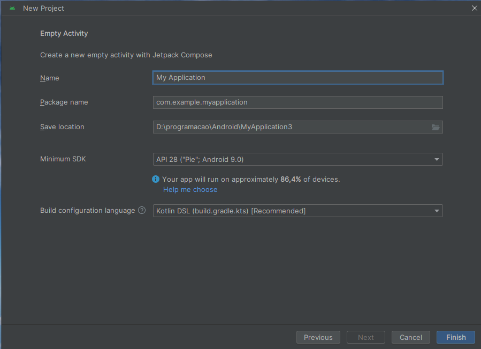Click the disabled Next button
This screenshot has width=481, height=349.
pyautogui.click(x=365, y=337)
